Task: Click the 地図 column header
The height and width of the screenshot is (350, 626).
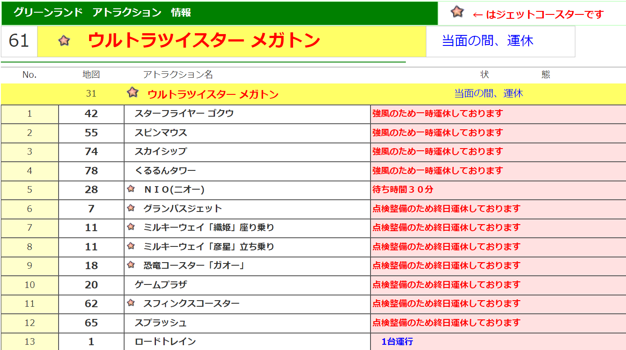Action: coord(91,75)
